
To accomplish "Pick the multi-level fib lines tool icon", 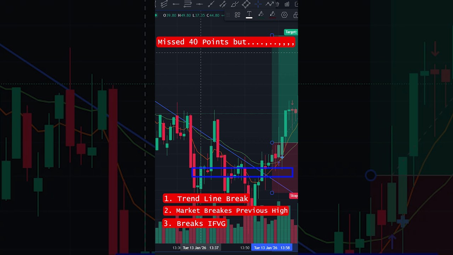I will [188, 4].
